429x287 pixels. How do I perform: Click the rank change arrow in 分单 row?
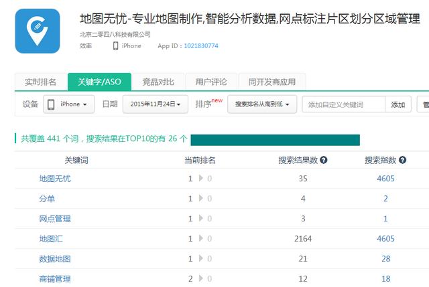[201, 198]
